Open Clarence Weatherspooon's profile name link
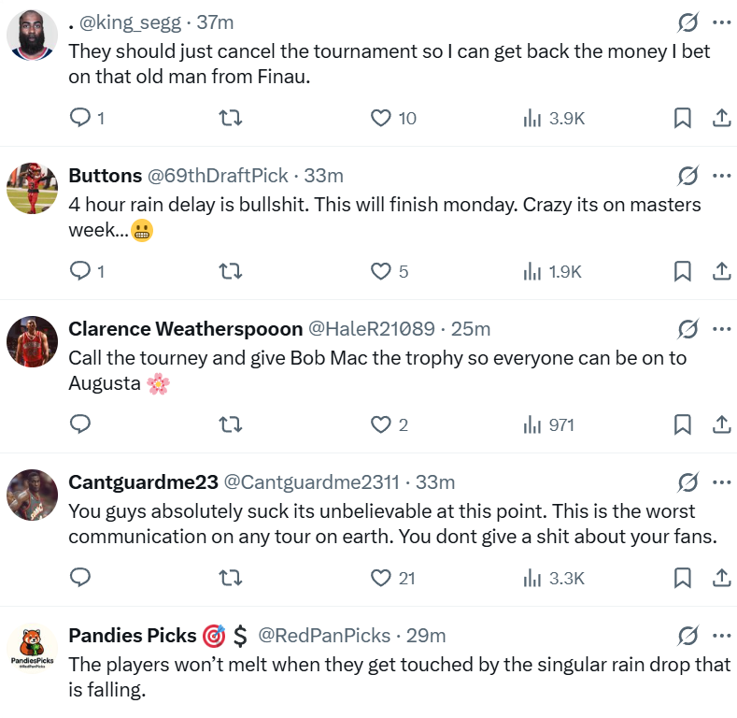The height and width of the screenshot is (718, 737). [185, 329]
